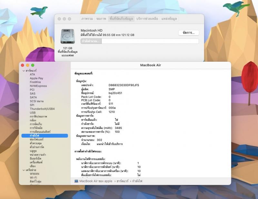Viewport: 258px width, 199px height.
Task: Click the condition text แนะนำให้เข้ารับบริการ
Action: pos(110,144)
